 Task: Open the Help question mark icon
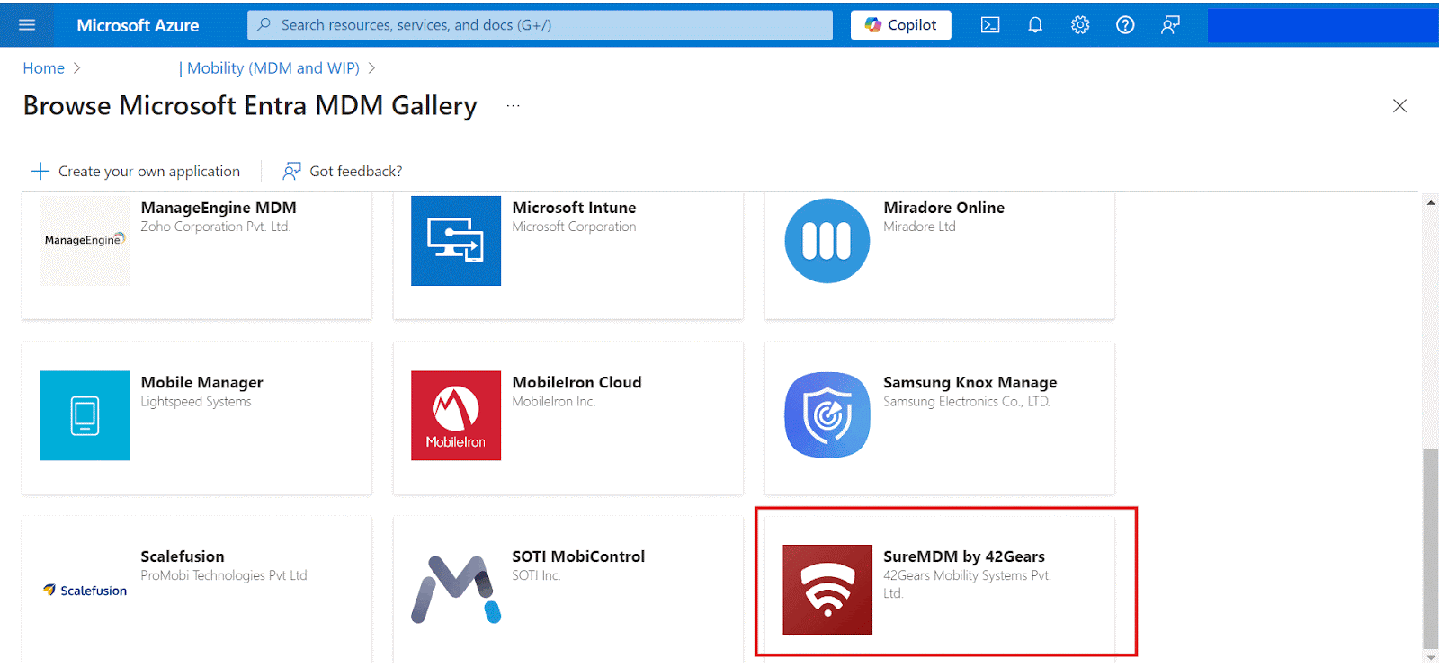pyautogui.click(x=1125, y=25)
